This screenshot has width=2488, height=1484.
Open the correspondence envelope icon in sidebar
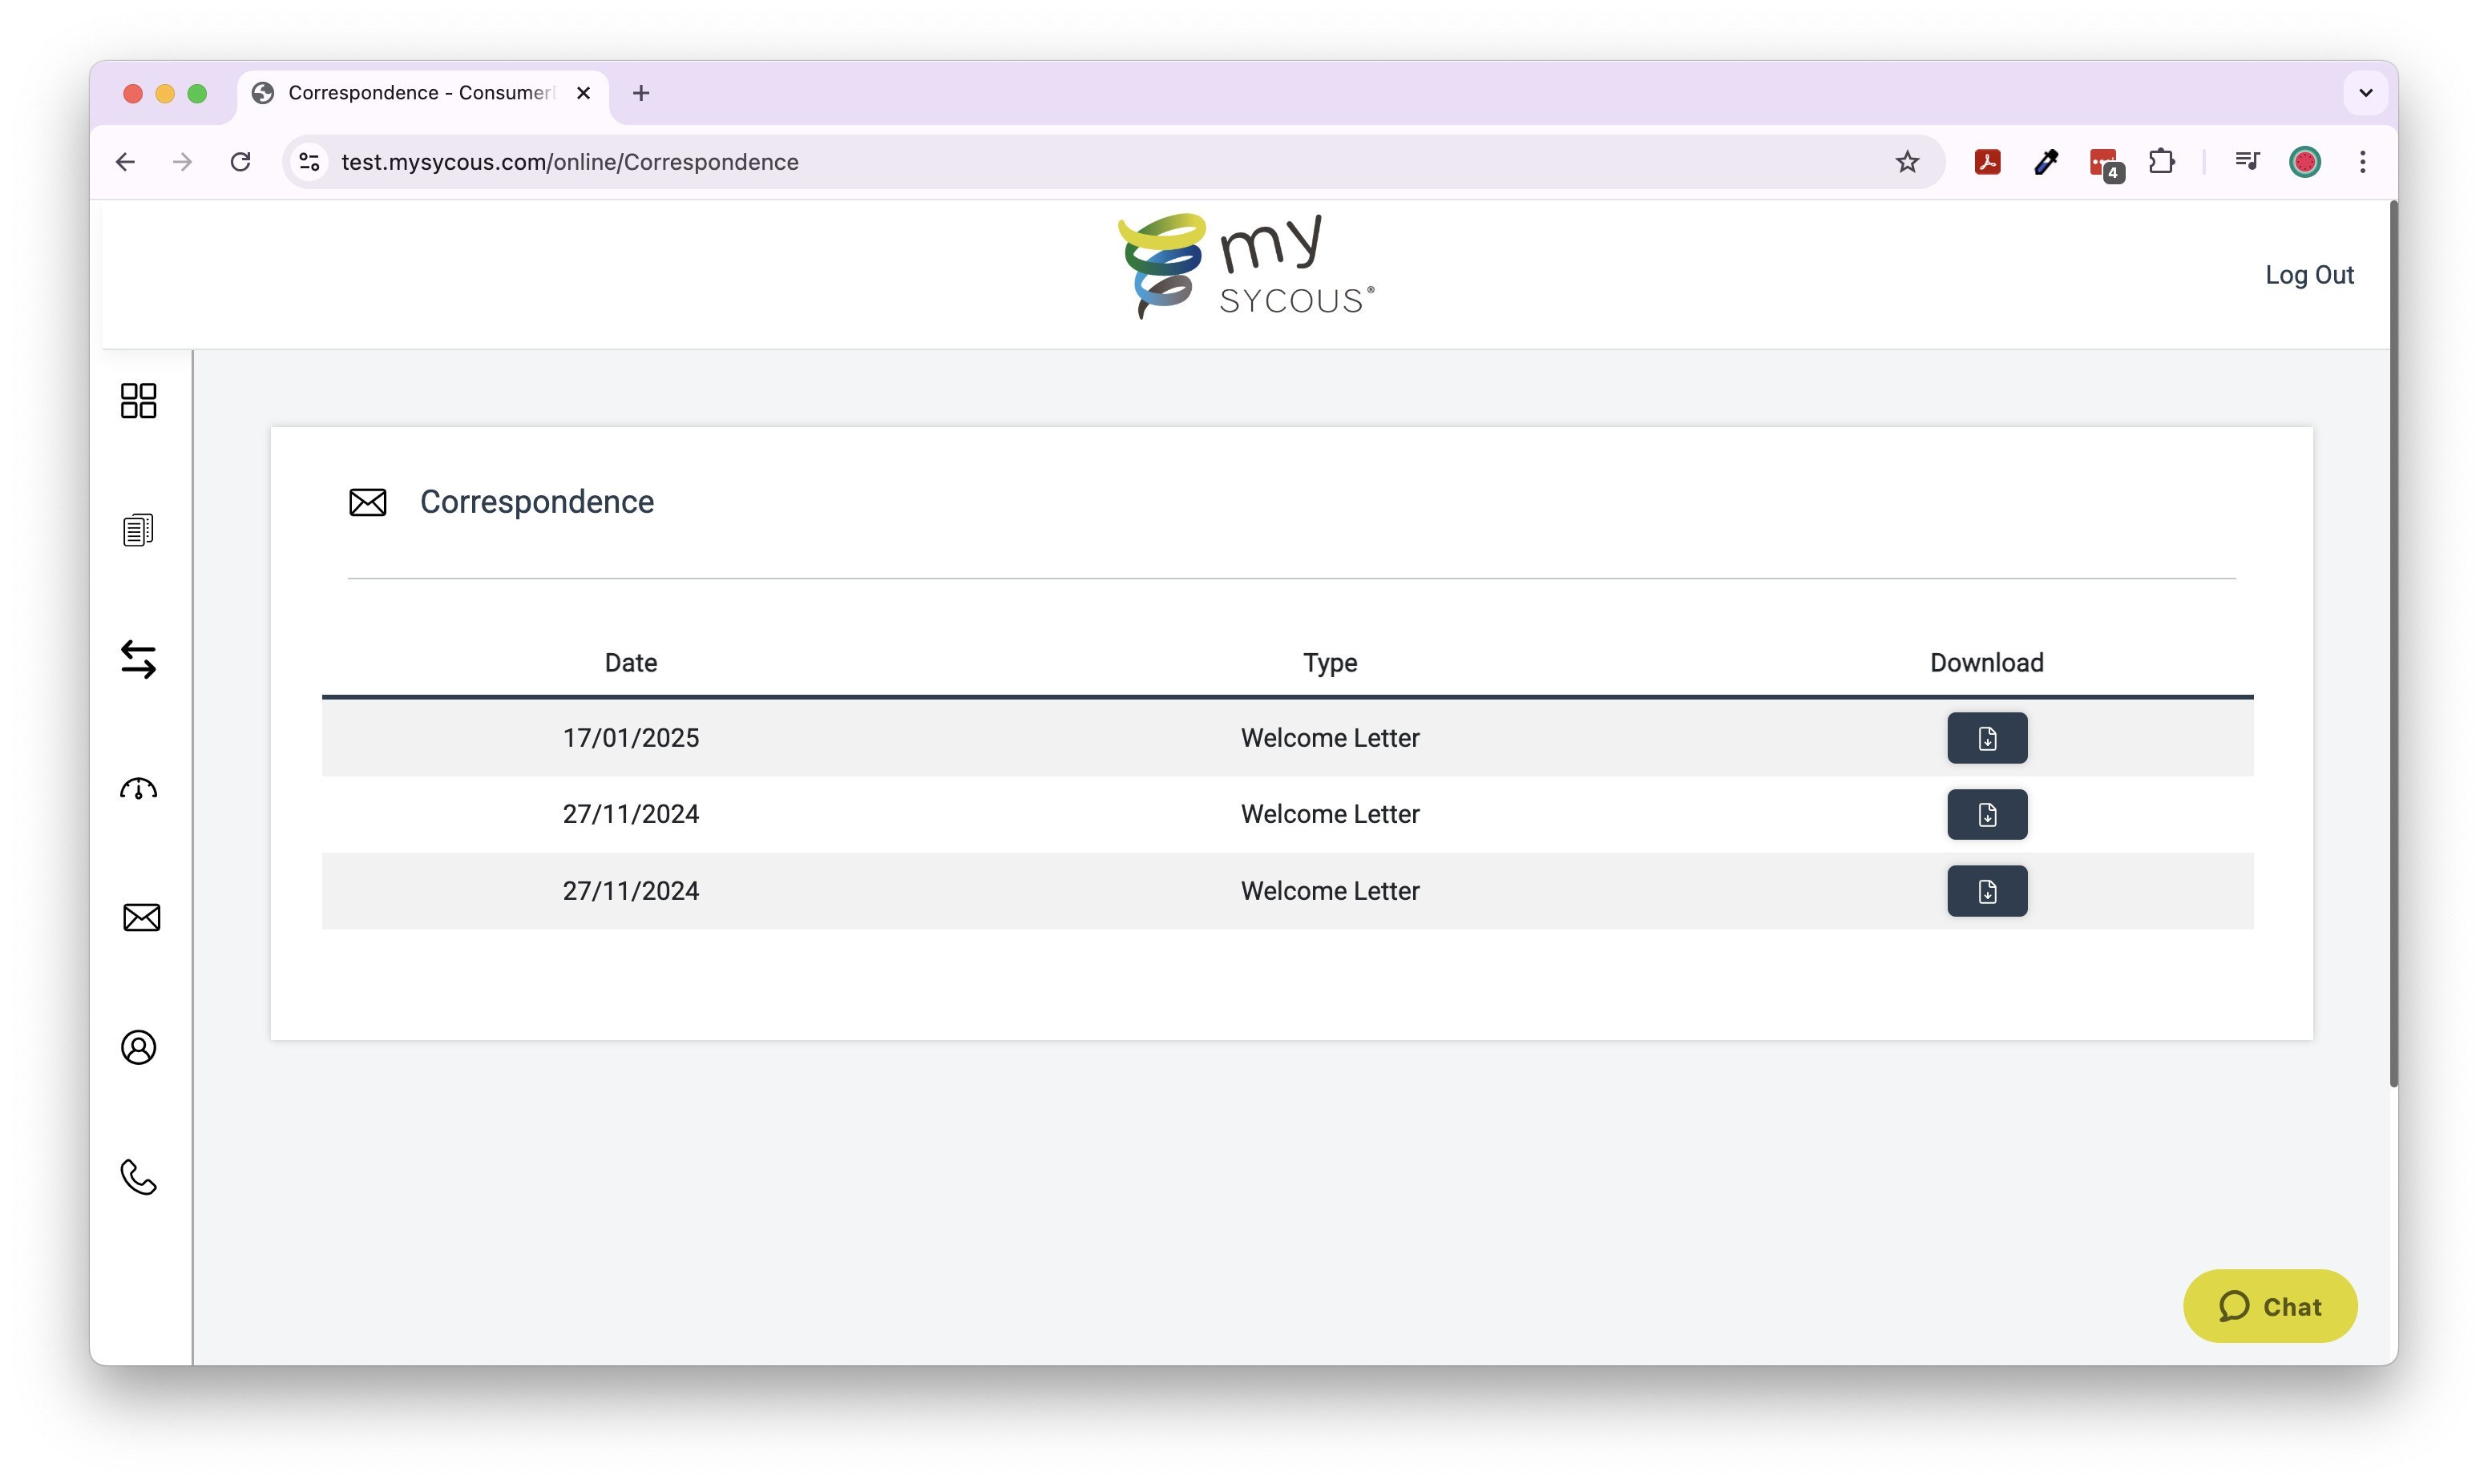[x=141, y=918]
